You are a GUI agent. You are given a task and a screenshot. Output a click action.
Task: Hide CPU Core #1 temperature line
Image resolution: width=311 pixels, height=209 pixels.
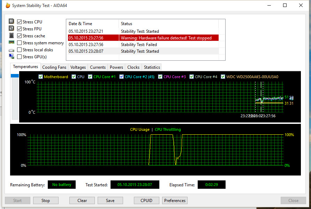(x=90, y=77)
